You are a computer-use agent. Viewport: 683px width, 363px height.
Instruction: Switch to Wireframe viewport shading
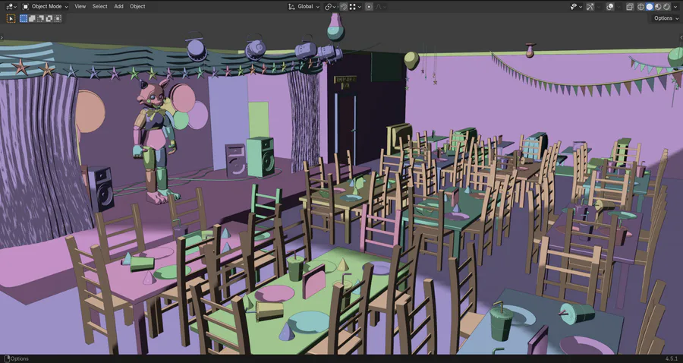[x=641, y=7]
